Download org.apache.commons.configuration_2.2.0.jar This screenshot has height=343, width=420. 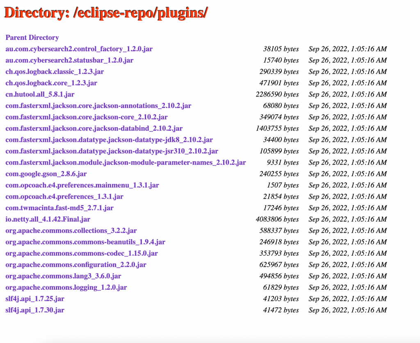(76, 265)
